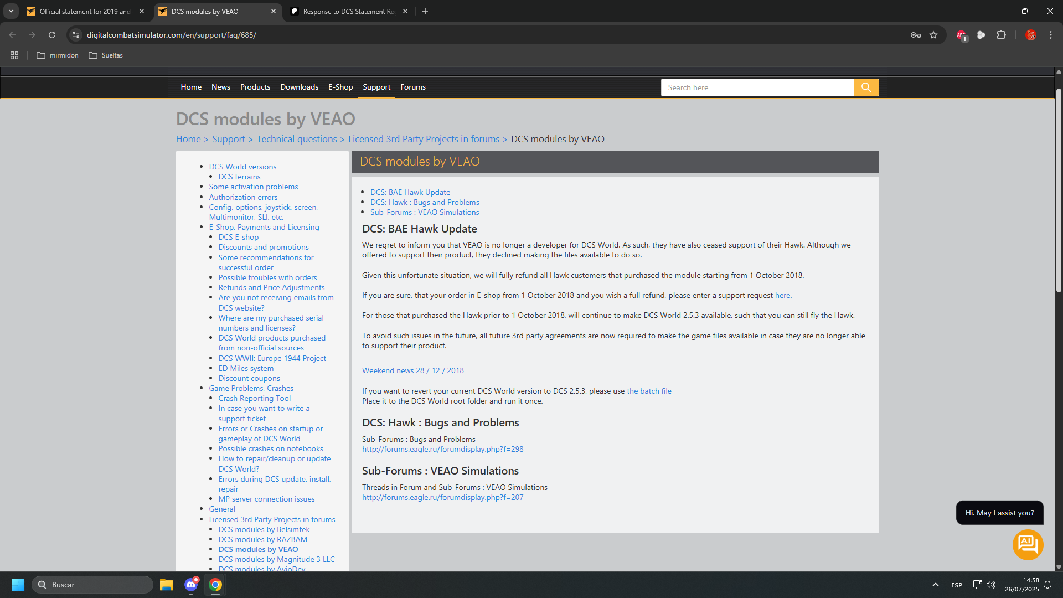Open DCS modules by RAZBAM link

262,539
